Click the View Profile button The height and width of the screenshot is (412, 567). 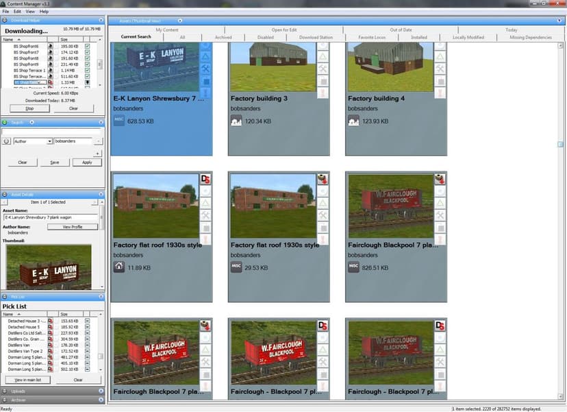pyautogui.click(x=73, y=227)
